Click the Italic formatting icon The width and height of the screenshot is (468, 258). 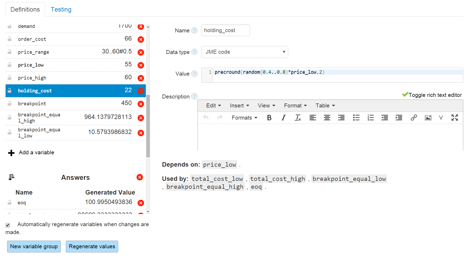click(283, 118)
